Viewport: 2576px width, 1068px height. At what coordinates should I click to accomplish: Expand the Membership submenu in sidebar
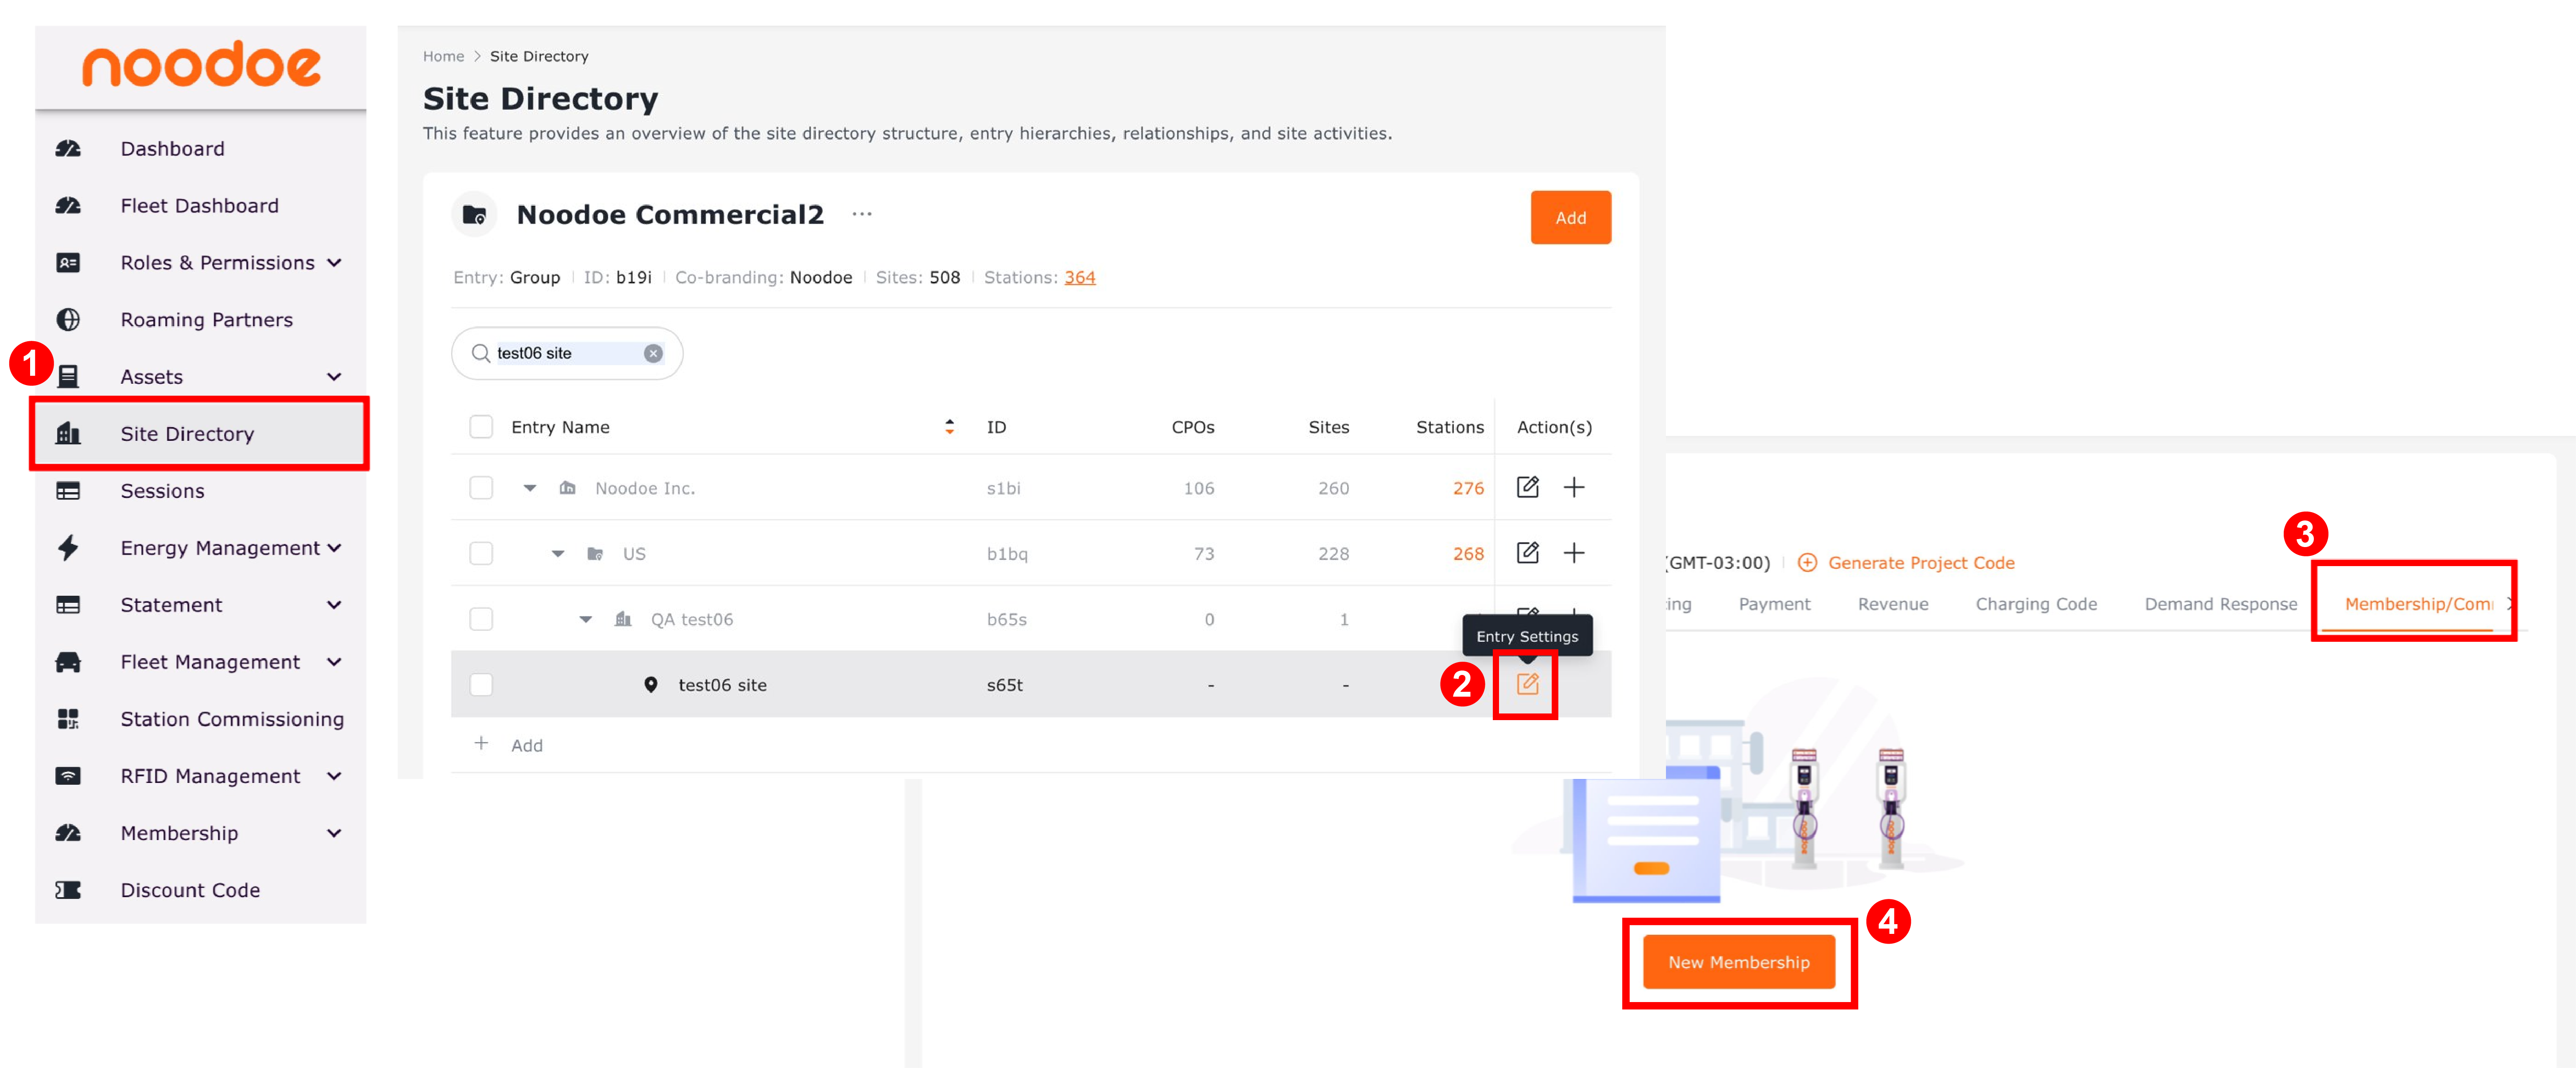point(334,833)
